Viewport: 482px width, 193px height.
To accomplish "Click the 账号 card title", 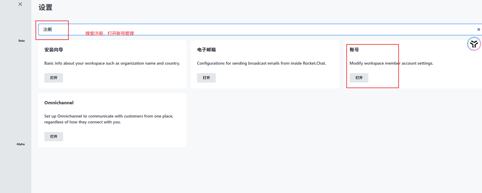I will click(x=354, y=50).
